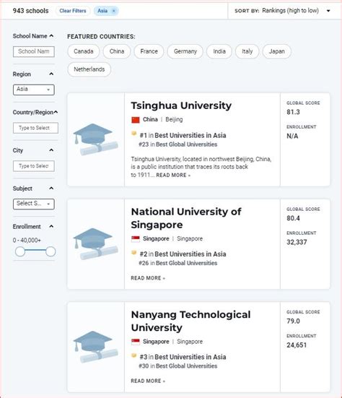This screenshot has width=342, height=398.
Task: Open the Sort By rankings dropdown
Action: click(x=283, y=11)
